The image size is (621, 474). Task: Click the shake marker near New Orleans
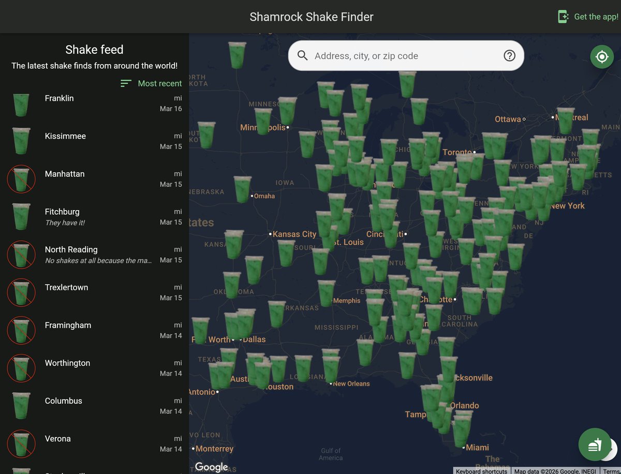click(x=331, y=369)
